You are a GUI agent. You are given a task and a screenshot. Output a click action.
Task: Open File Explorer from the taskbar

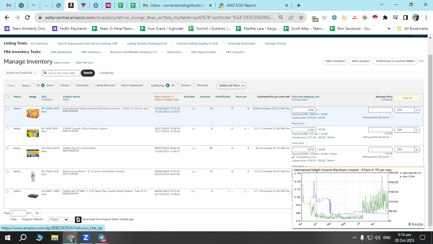[55, 237]
